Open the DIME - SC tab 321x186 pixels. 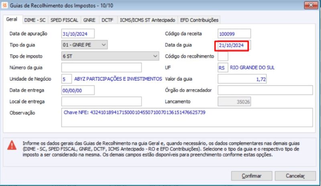[35, 20]
